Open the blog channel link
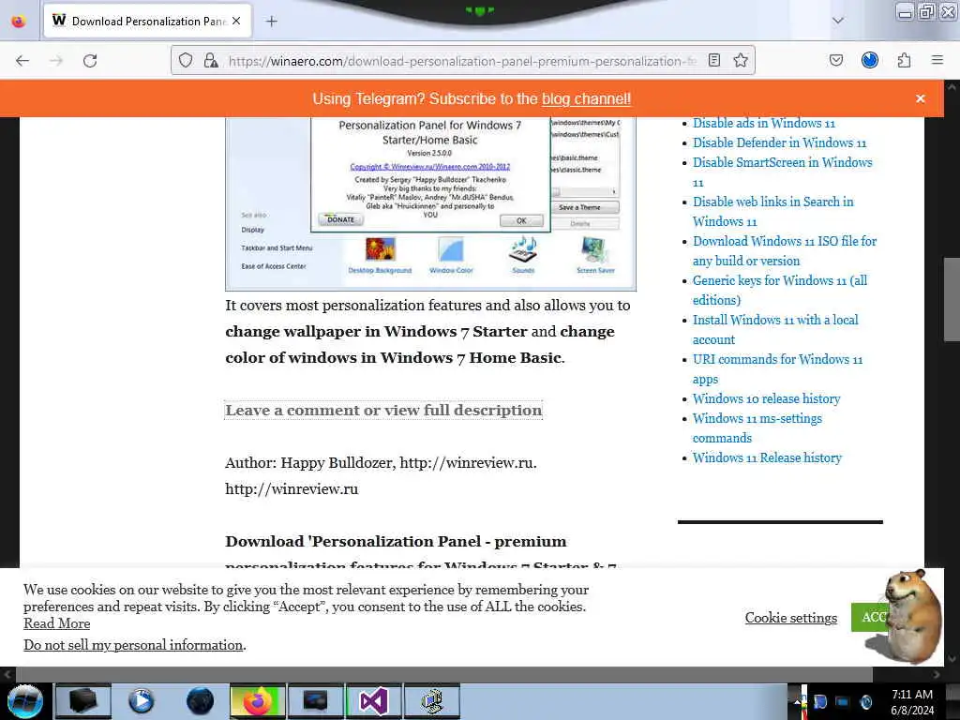 pos(586,98)
